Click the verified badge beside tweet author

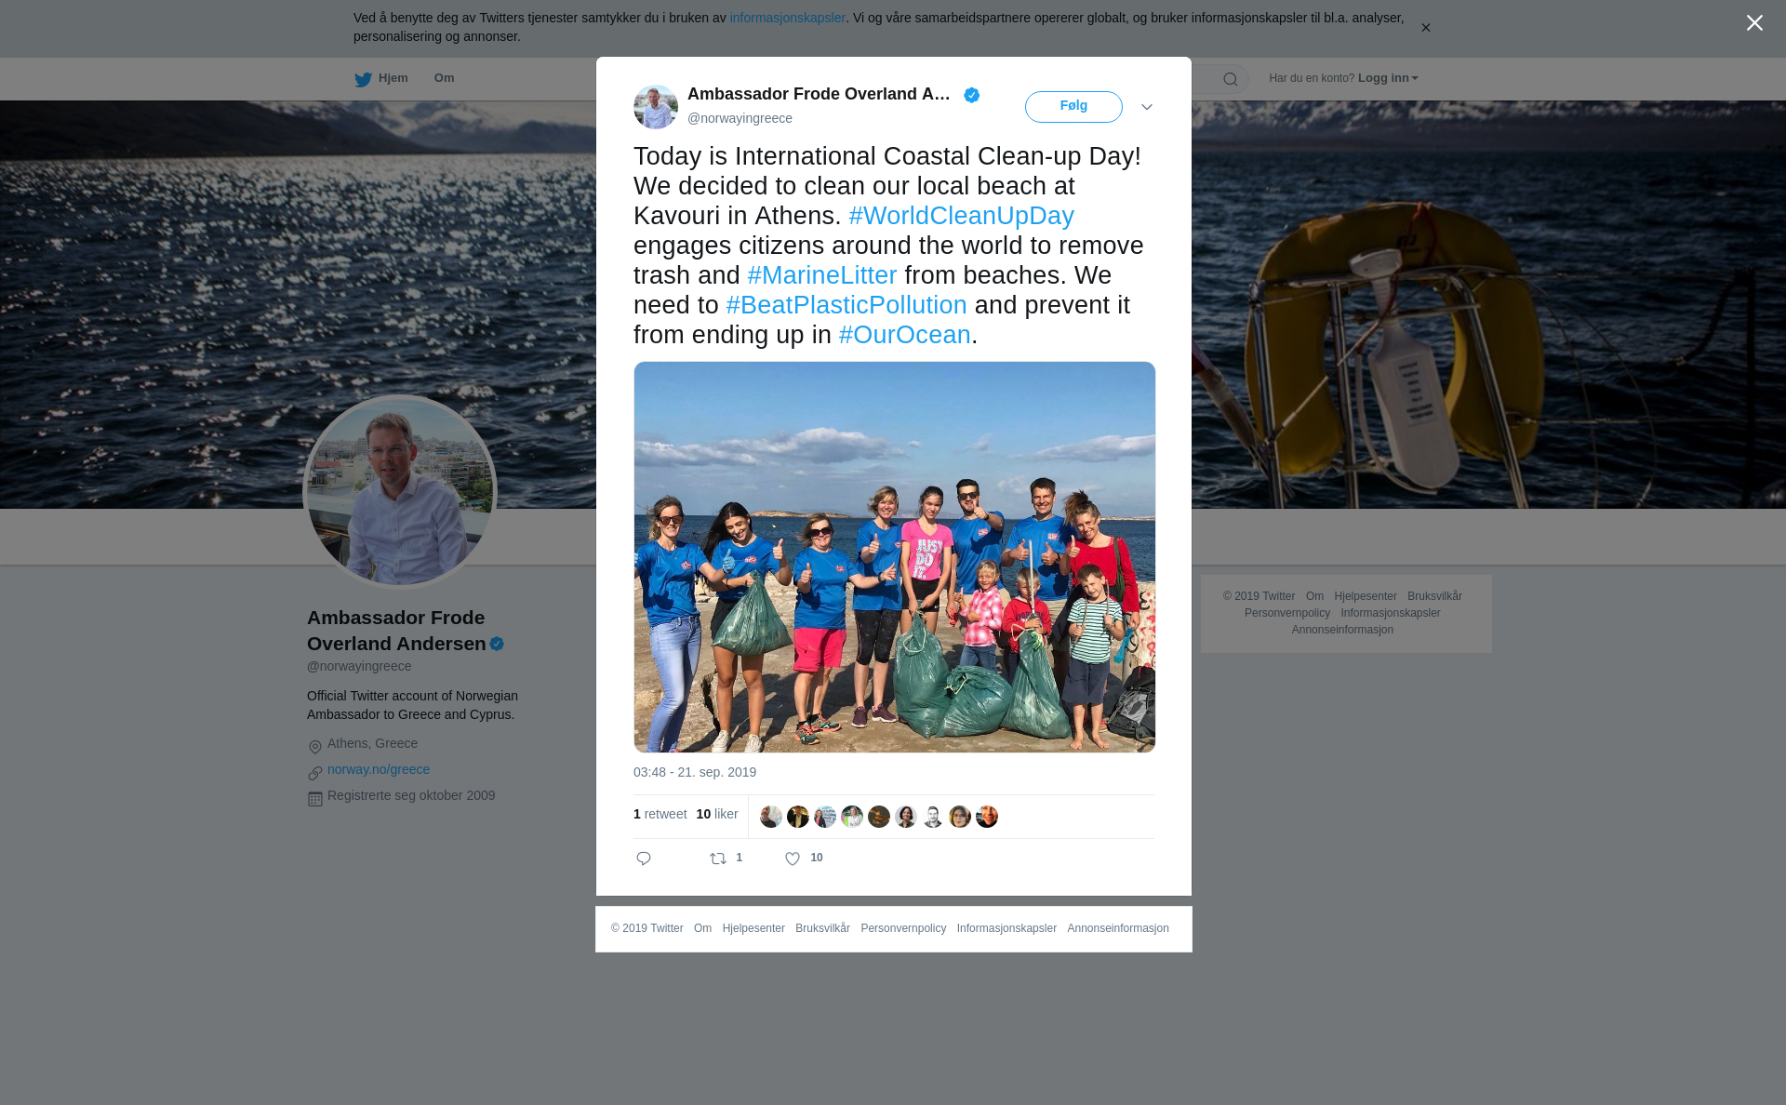(972, 95)
